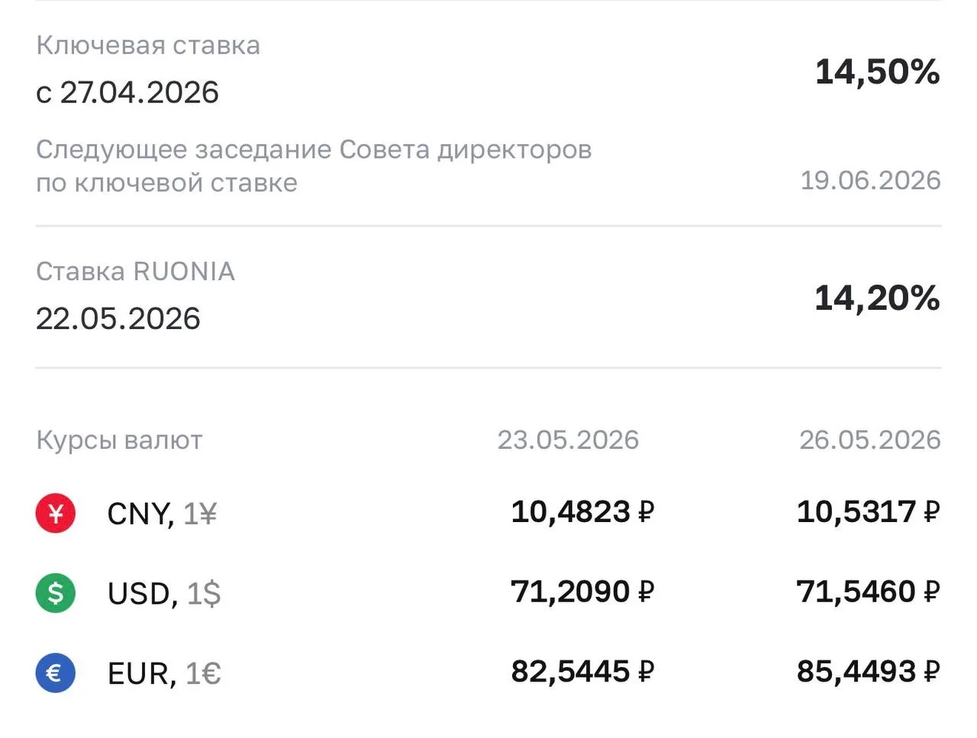
Task: Click CNY rate 10,4823 ₽
Action: tap(582, 511)
